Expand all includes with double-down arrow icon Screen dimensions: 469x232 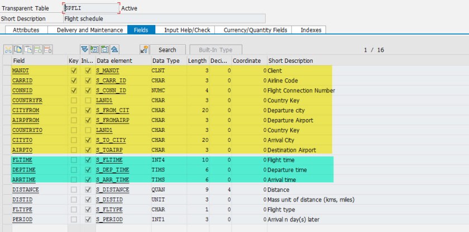[x=85, y=50]
